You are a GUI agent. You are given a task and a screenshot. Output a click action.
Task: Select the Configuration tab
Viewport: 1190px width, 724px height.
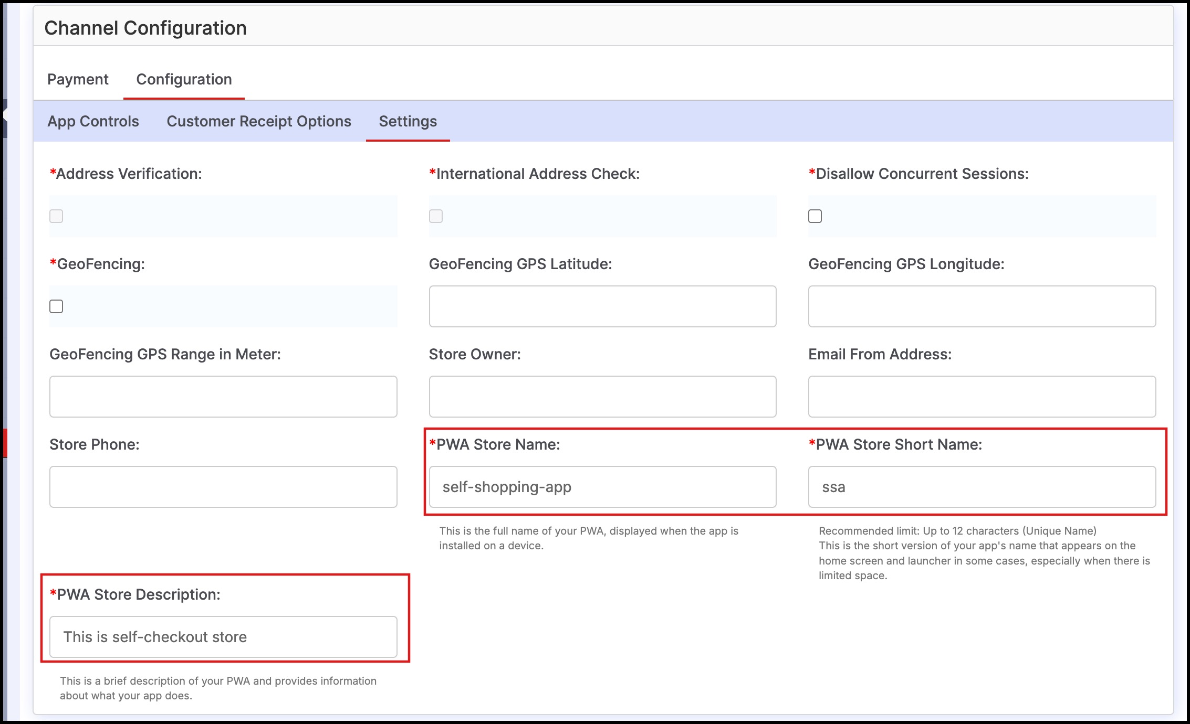pyautogui.click(x=184, y=79)
